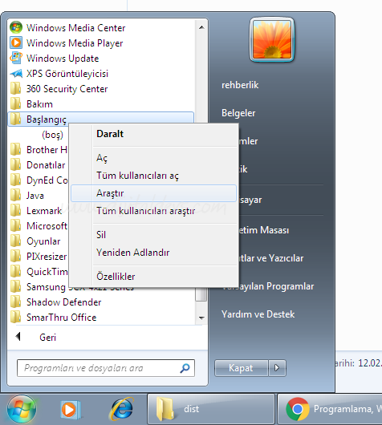The width and height of the screenshot is (382, 425).
Task: Open Yardım ve Destek
Action: point(258,314)
